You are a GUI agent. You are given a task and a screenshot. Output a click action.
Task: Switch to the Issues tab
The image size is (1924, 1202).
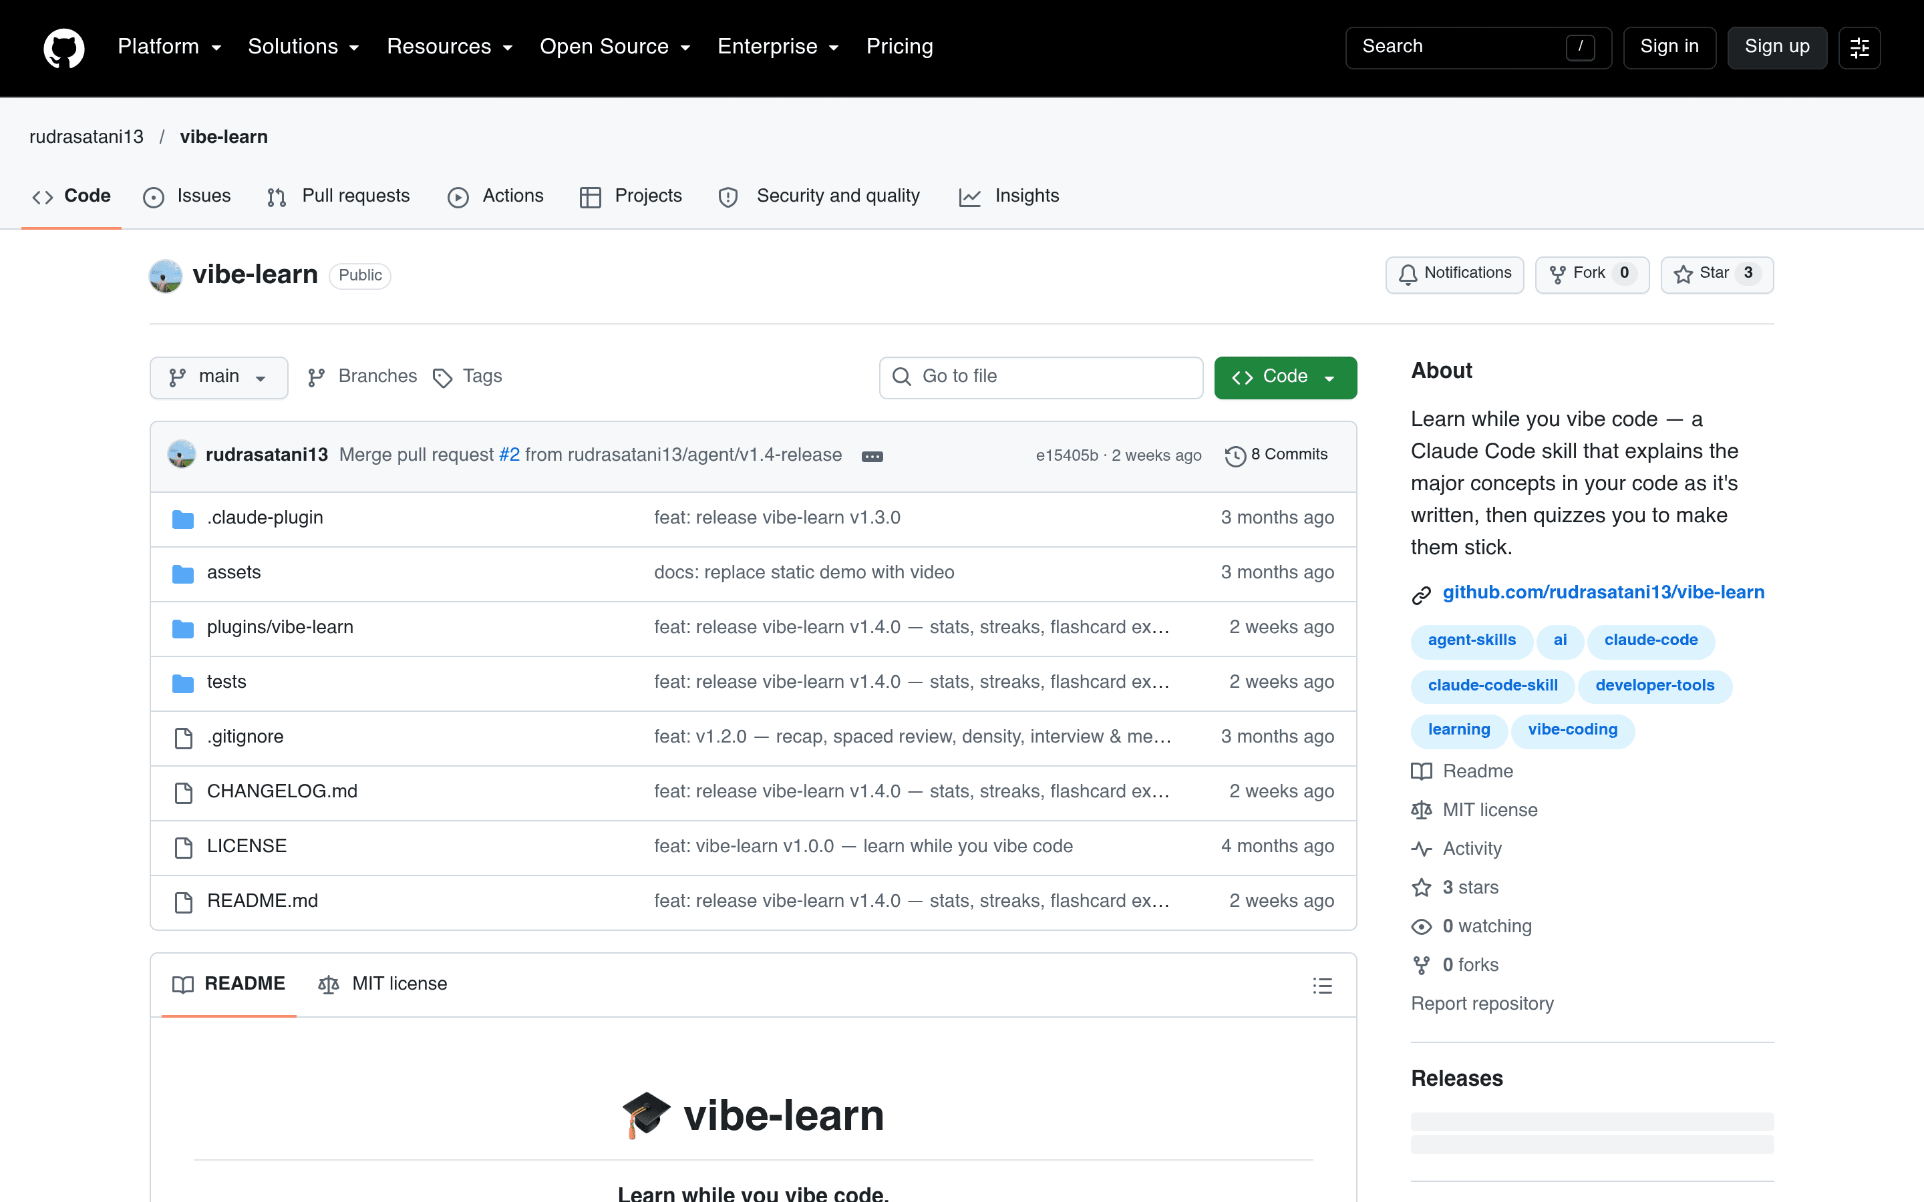(x=187, y=196)
